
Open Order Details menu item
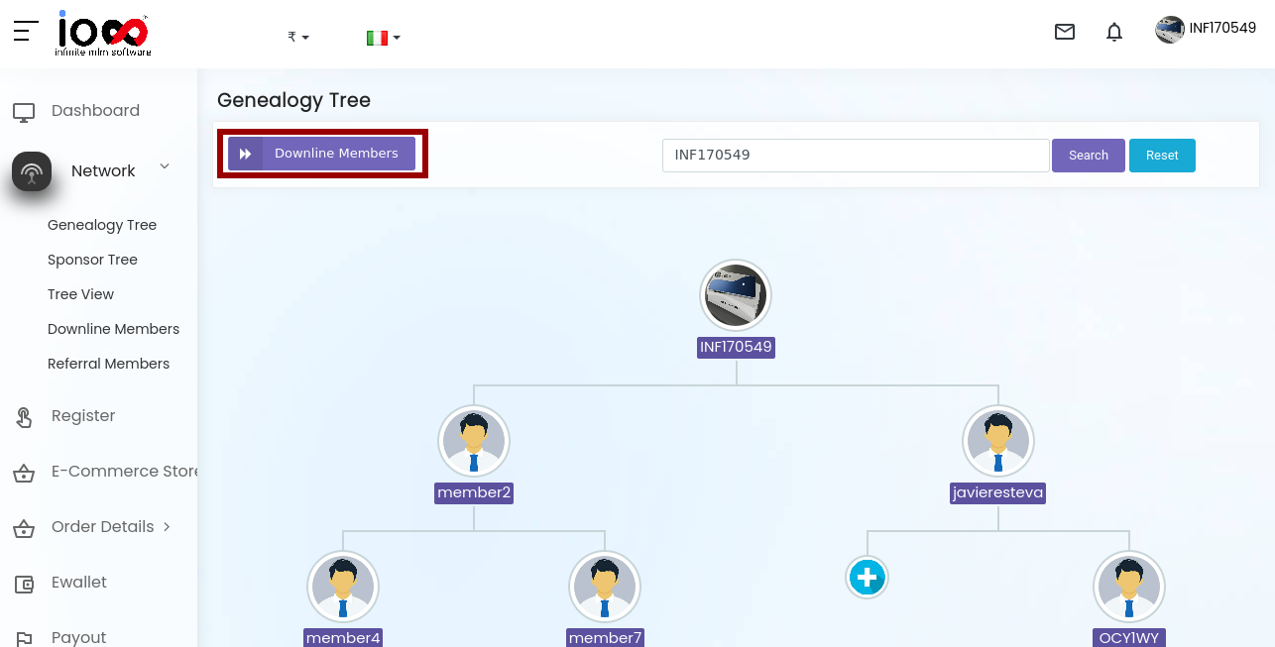[x=103, y=527]
